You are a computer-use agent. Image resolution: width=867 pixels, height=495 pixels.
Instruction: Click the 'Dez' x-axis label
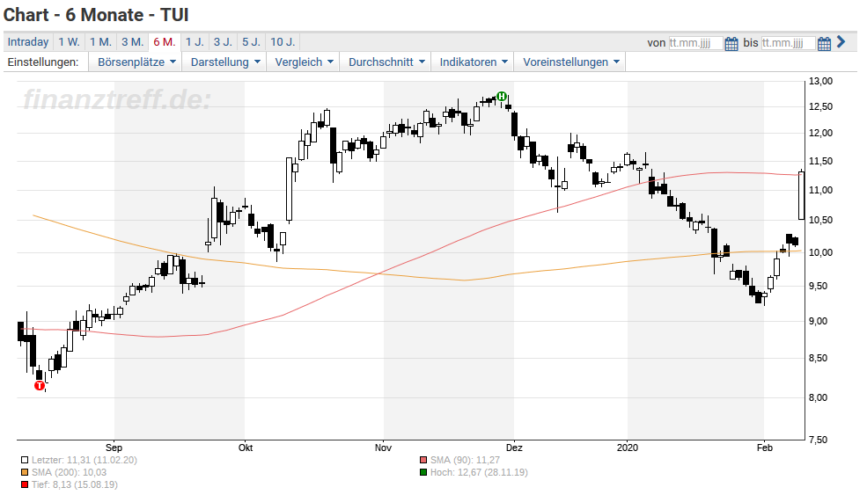coord(514,448)
